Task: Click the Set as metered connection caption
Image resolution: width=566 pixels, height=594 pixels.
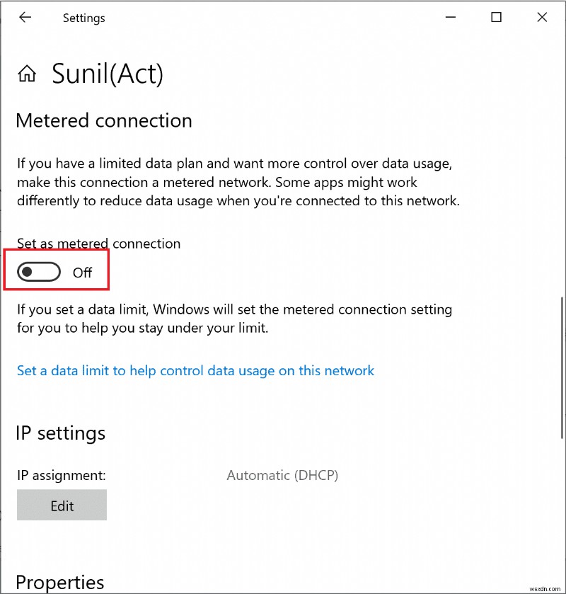Action: tap(98, 243)
